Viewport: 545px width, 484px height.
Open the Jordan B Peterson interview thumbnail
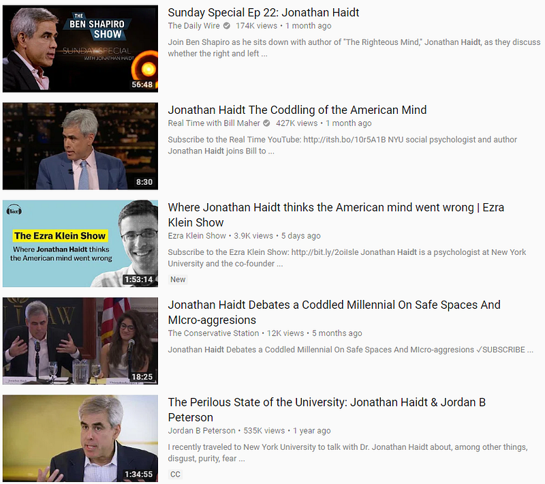pos(80,438)
